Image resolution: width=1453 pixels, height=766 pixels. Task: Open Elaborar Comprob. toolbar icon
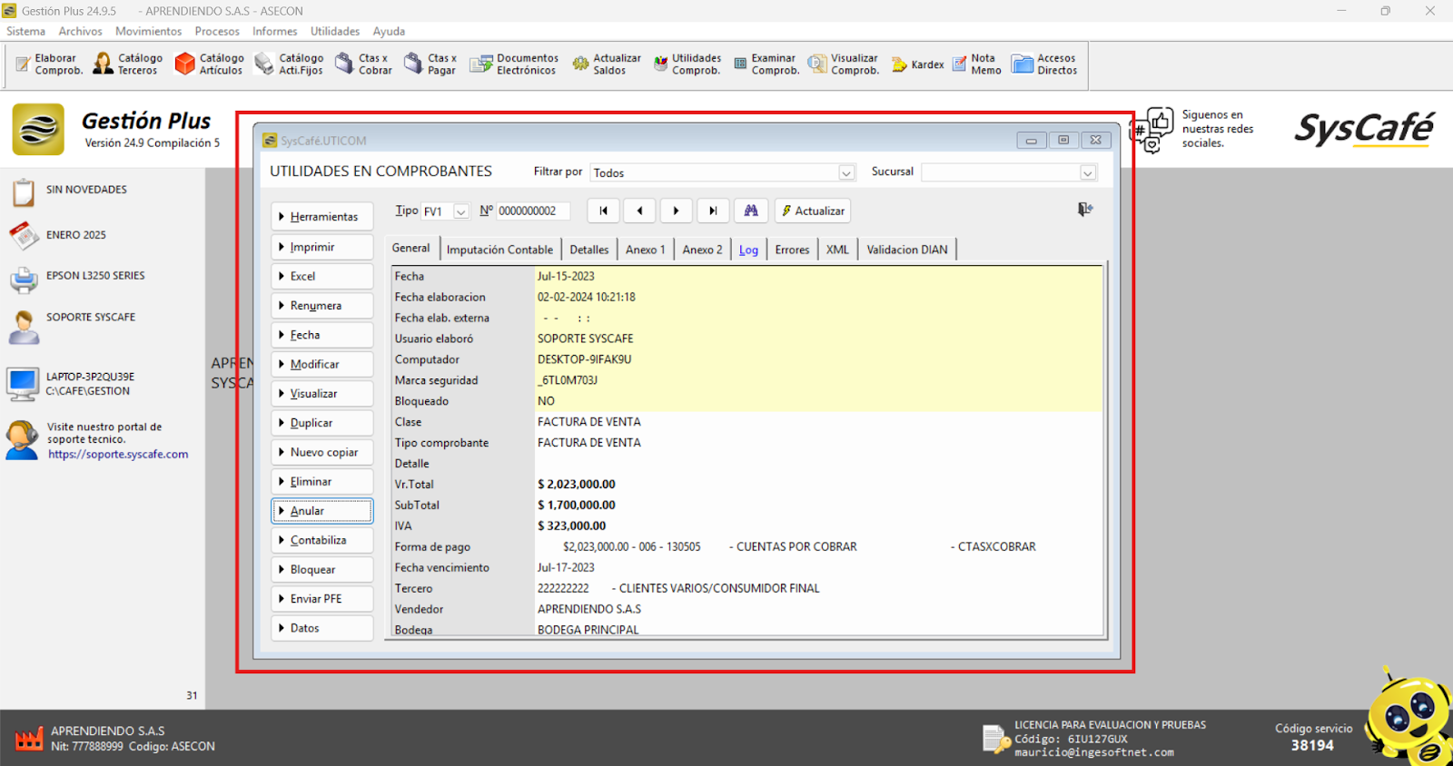[49, 64]
